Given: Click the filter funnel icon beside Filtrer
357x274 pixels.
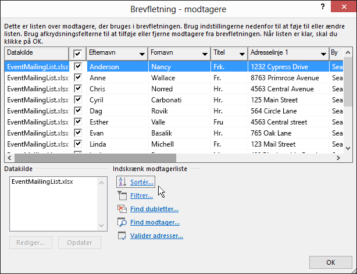Looking at the screenshot, I should coord(122,195).
